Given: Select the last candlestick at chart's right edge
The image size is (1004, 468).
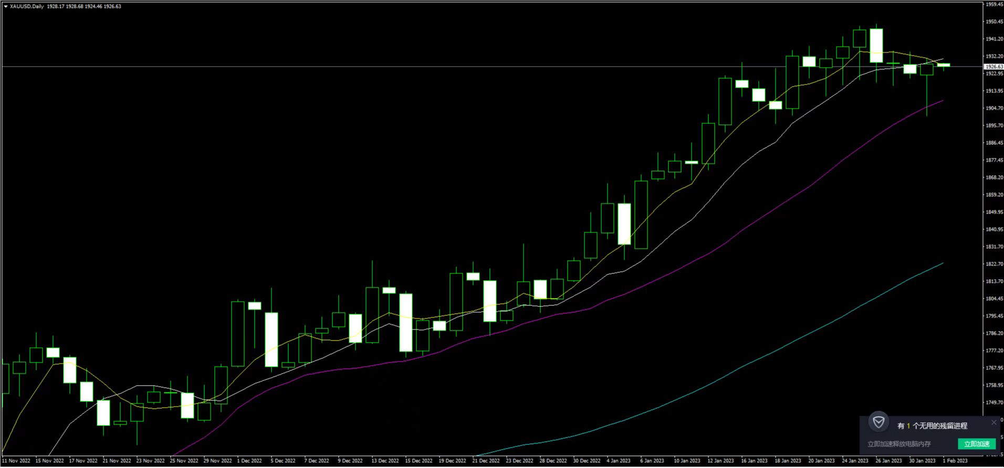Looking at the screenshot, I should click(944, 65).
